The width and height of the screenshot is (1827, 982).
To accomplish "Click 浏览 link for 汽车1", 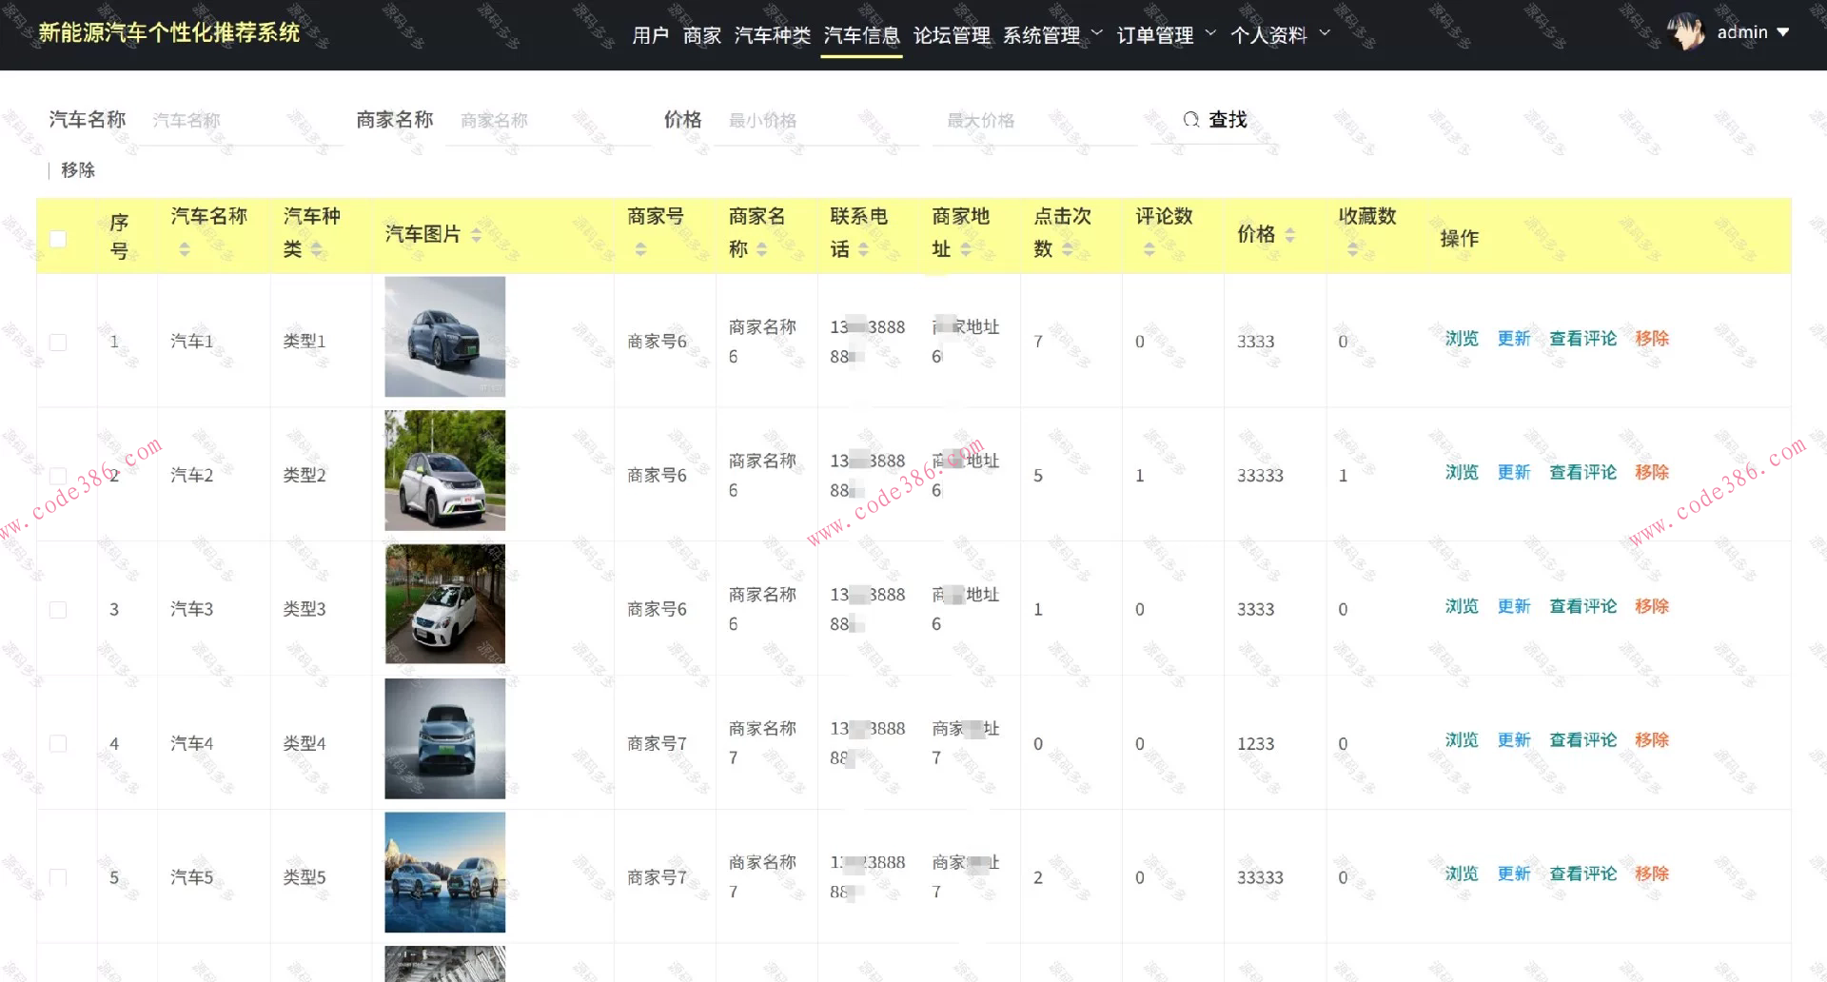I will click(1461, 339).
